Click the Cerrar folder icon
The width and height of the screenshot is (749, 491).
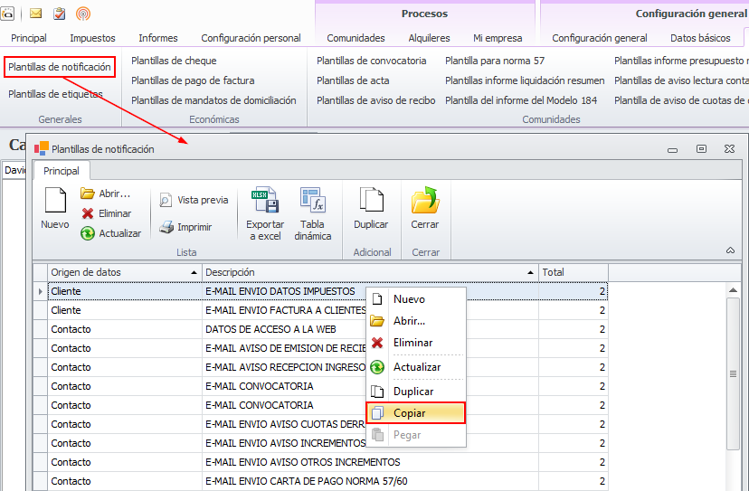[424, 201]
